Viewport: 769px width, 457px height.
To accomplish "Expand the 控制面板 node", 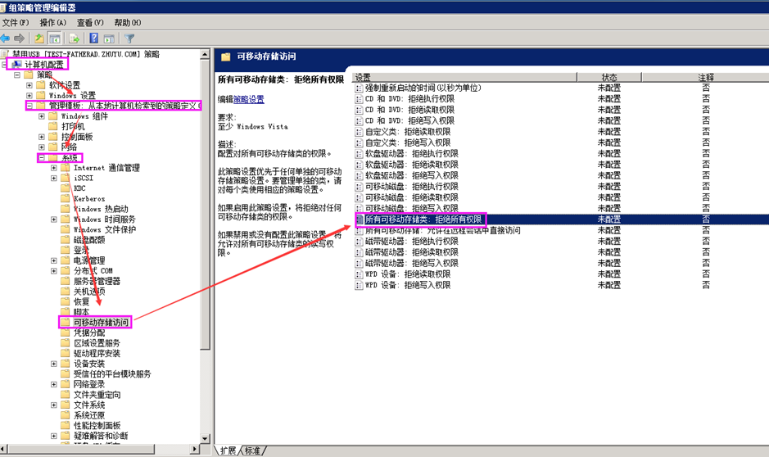I will tap(42, 137).
